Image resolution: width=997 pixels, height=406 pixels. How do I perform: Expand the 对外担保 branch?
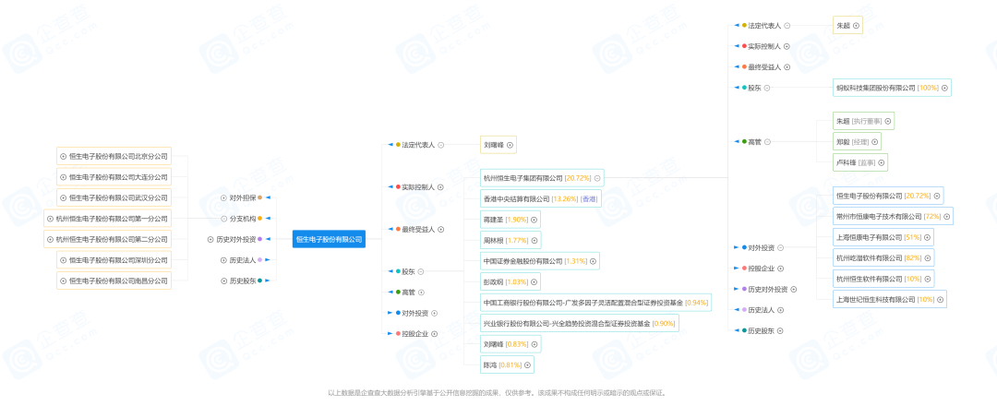click(223, 198)
